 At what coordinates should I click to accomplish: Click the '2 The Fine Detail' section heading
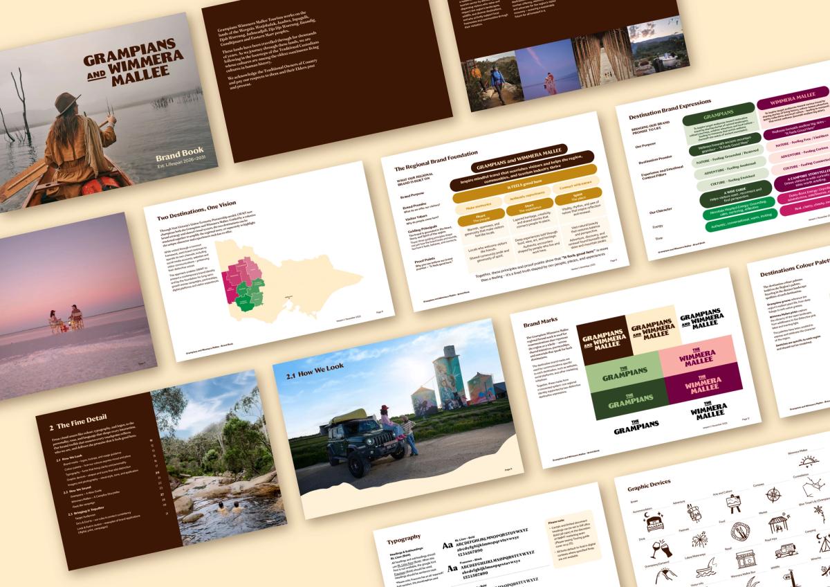click(x=77, y=422)
